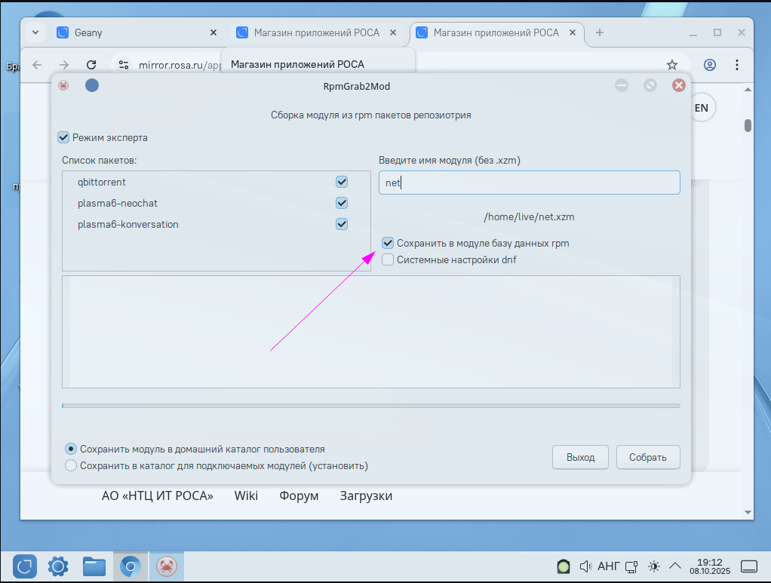Click the build progress bar
The height and width of the screenshot is (583, 771).
pos(371,406)
